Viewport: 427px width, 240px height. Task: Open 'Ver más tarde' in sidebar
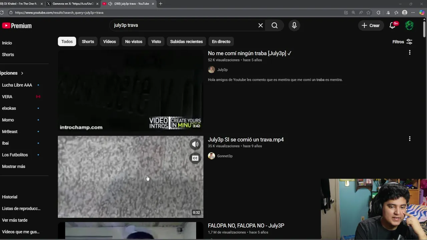(15, 220)
